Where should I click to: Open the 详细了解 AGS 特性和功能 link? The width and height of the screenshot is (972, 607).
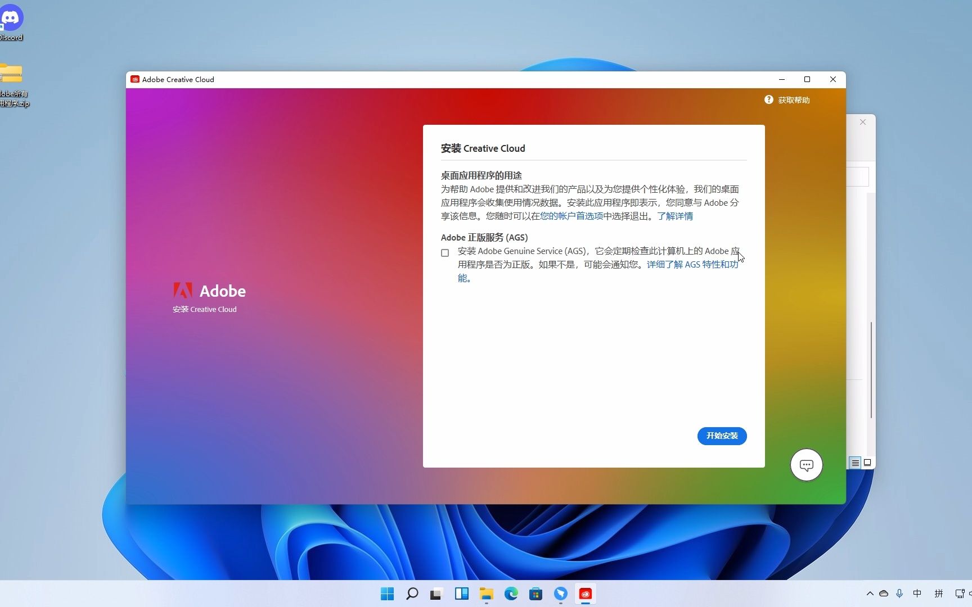pyautogui.click(x=692, y=264)
